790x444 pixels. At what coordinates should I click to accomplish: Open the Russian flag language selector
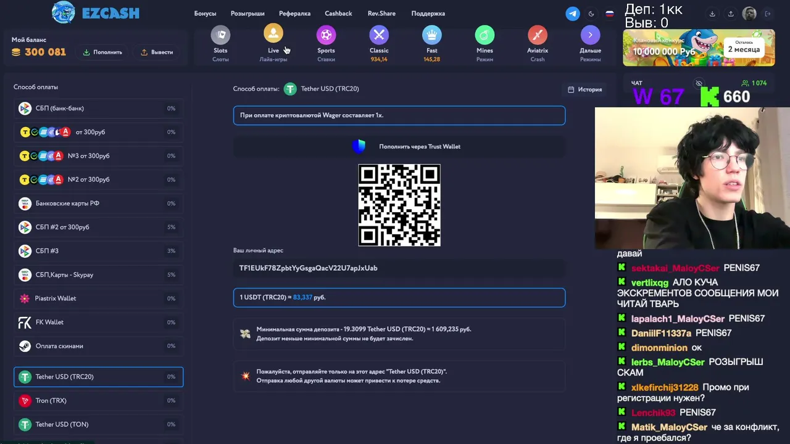tap(610, 14)
